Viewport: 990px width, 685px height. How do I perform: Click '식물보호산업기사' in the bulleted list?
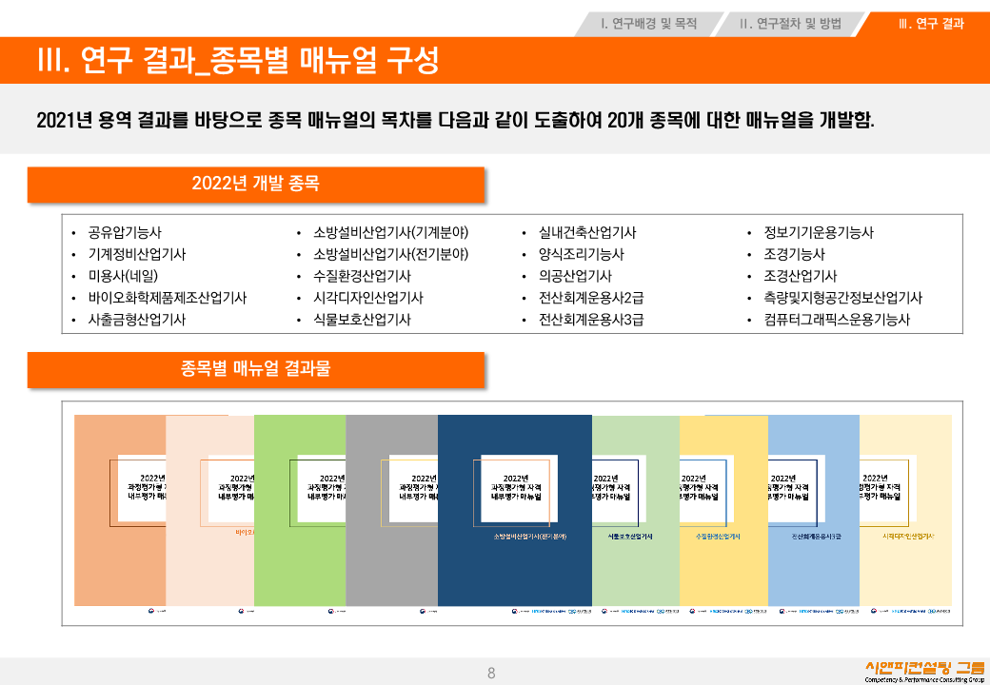coord(362,319)
